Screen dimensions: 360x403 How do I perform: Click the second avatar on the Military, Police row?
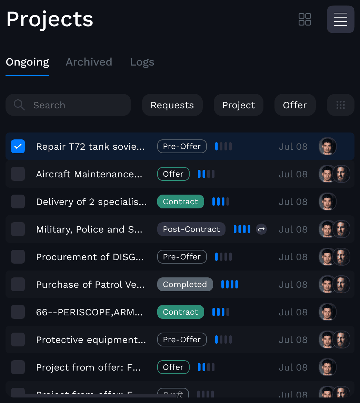tap(341, 229)
